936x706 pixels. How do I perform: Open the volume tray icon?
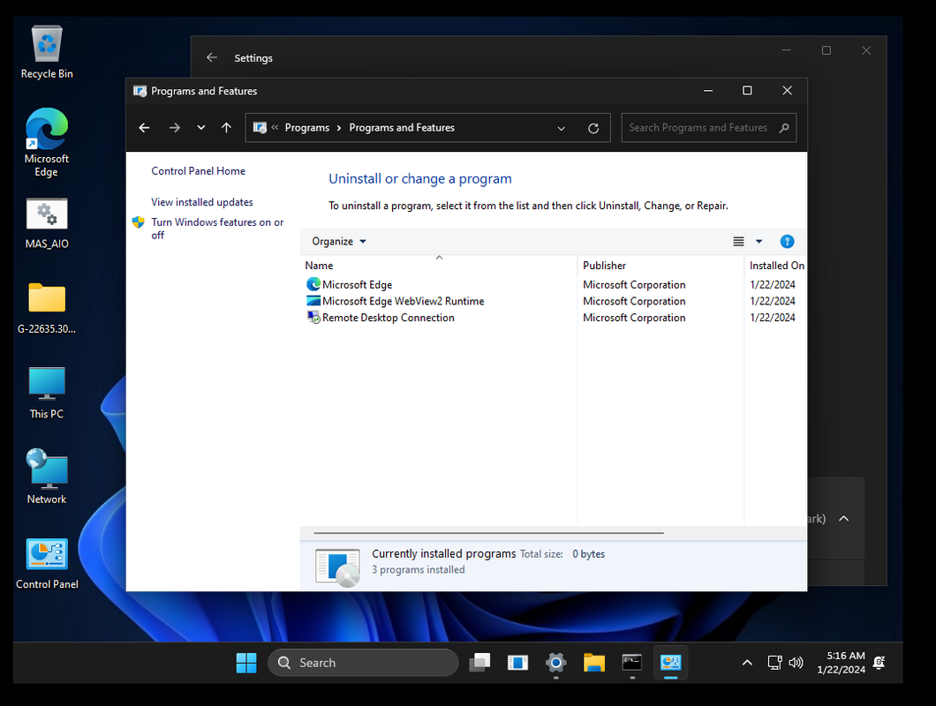coord(796,663)
